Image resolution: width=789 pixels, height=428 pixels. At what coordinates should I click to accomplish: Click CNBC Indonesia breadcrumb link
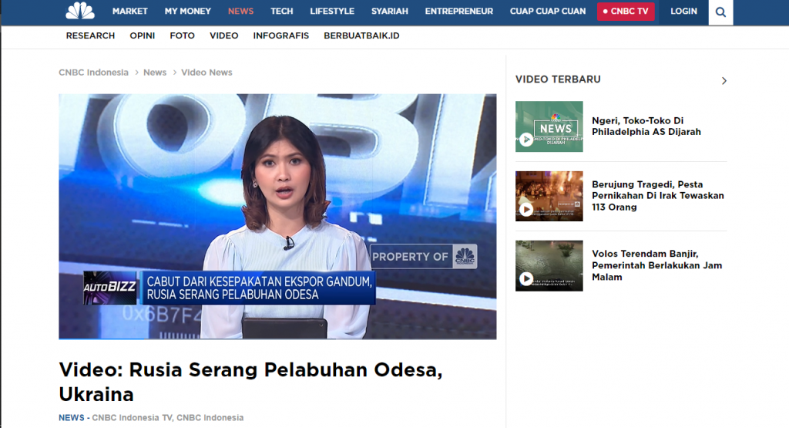93,72
